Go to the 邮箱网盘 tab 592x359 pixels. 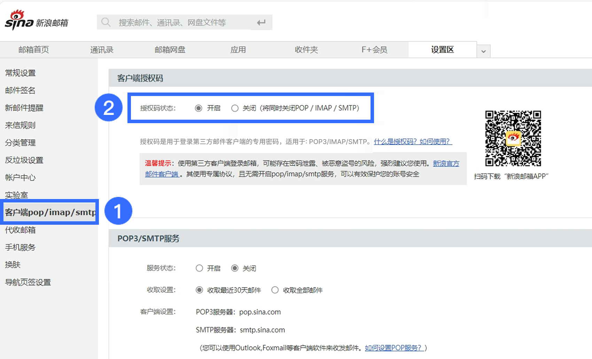click(x=170, y=50)
